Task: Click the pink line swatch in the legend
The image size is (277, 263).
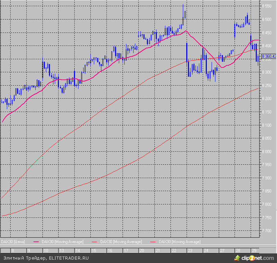Action: click(36, 242)
